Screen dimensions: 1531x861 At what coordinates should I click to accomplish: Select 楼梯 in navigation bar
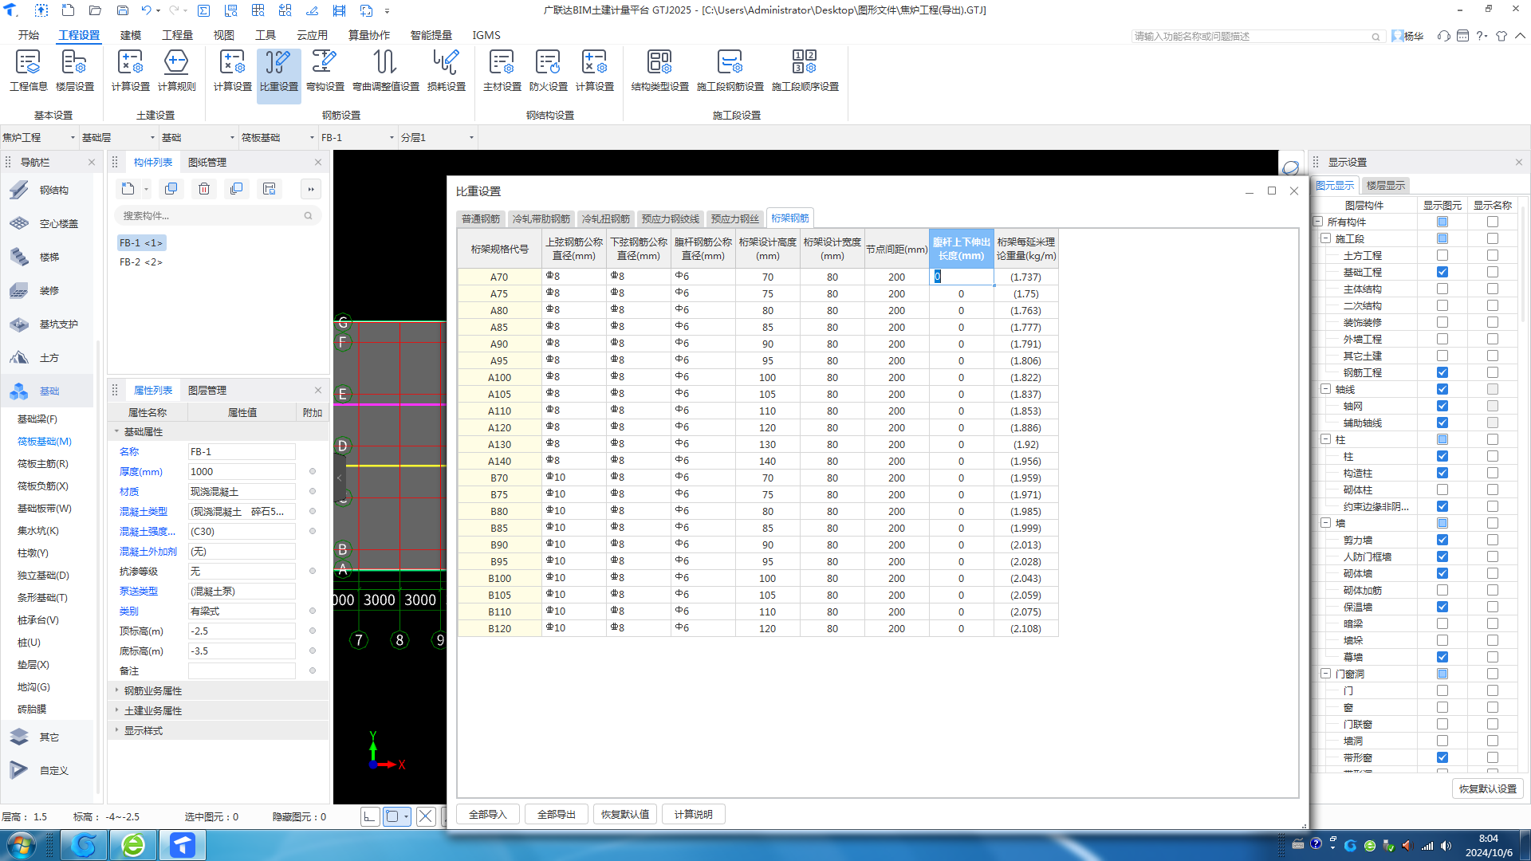pyautogui.click(x=46, y=257)
